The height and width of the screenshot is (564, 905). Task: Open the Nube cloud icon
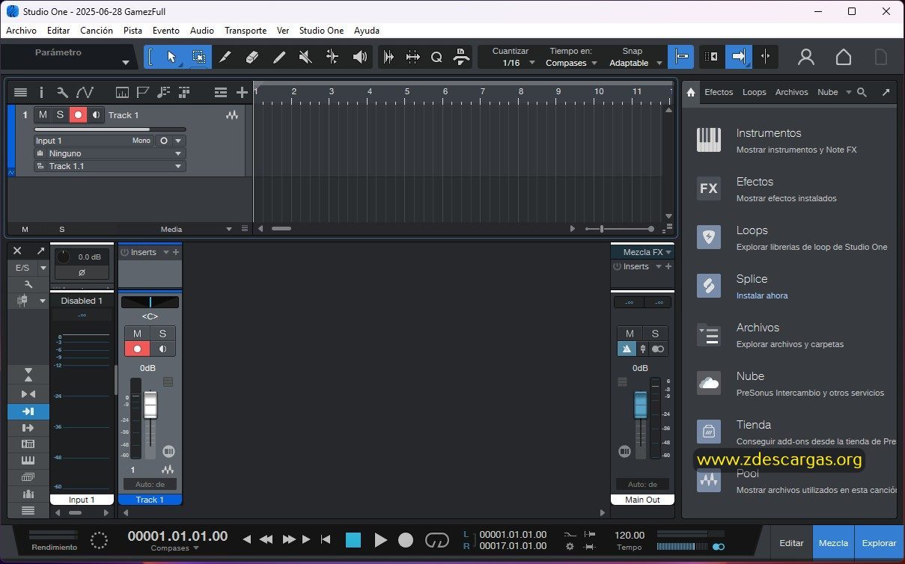708,383
